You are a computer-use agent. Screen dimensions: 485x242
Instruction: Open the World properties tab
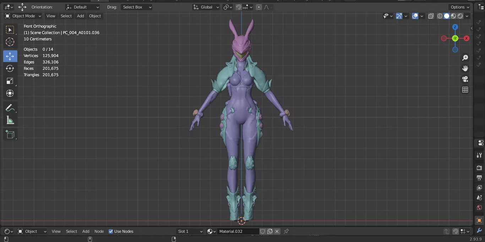[479, 208]
